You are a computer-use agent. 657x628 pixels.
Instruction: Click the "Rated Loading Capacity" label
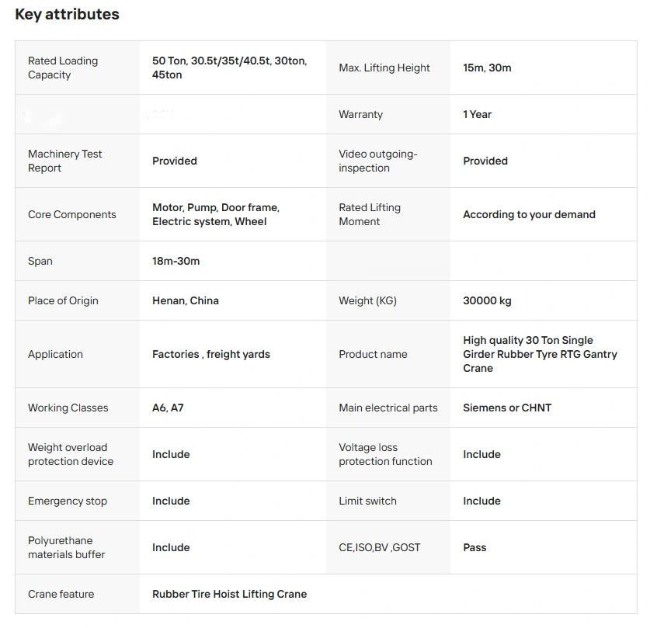point(63,68)
